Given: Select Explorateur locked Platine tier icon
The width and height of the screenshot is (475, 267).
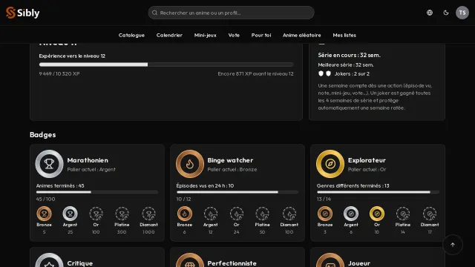Looking at the screenshot, I should 403,214.
